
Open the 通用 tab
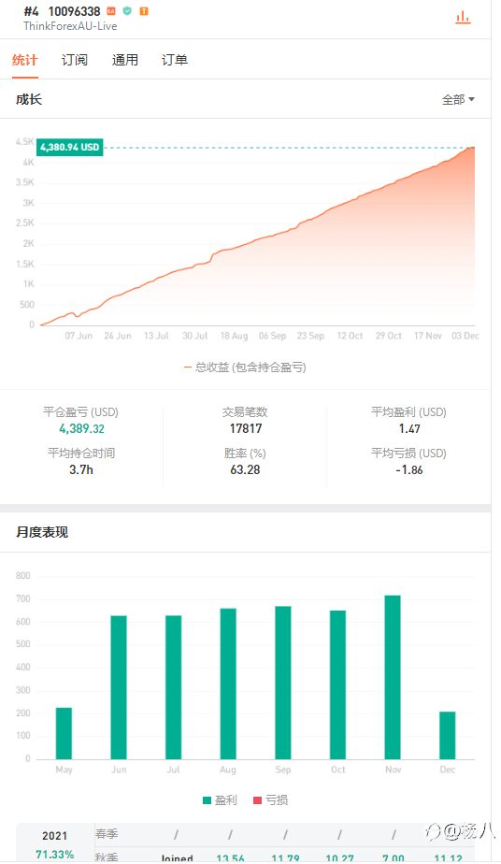125,60
